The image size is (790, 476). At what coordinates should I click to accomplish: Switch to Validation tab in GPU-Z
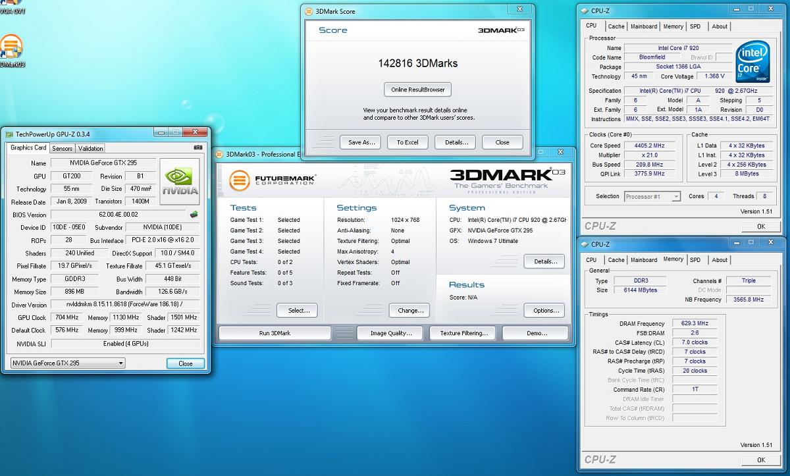(x=90, y=149)
